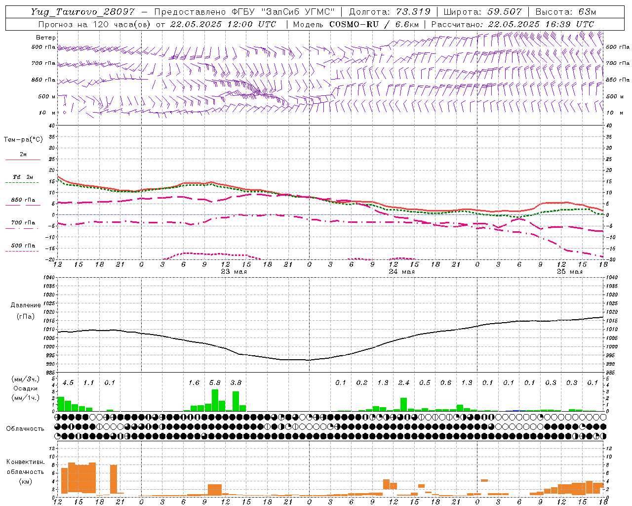Select the 10 м wind level label on left
The height and width of the screenshot is (506, 632).
[47, 113]
